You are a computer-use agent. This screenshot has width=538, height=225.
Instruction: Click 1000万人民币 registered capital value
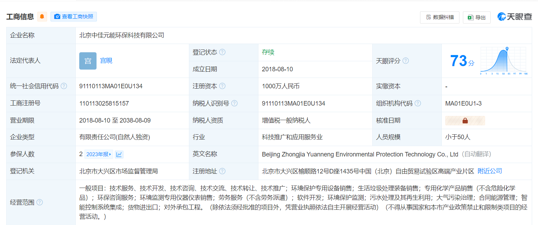pos(281,86)
